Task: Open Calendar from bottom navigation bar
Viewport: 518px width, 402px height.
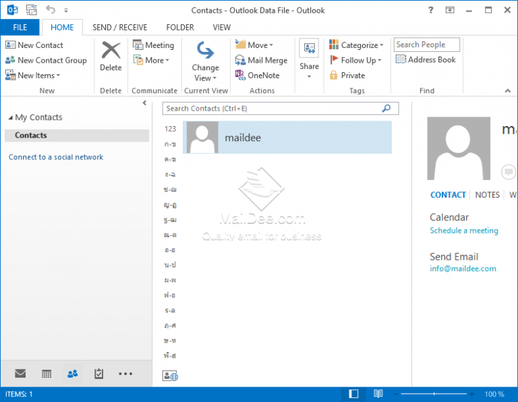Action: point(47,374)
